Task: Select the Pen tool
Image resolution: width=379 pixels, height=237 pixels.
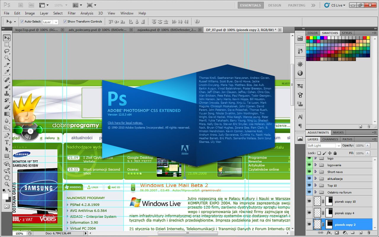Action: click(7, 135)
